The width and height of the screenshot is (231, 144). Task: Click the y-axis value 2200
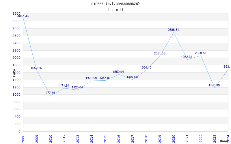coord(16,50)
